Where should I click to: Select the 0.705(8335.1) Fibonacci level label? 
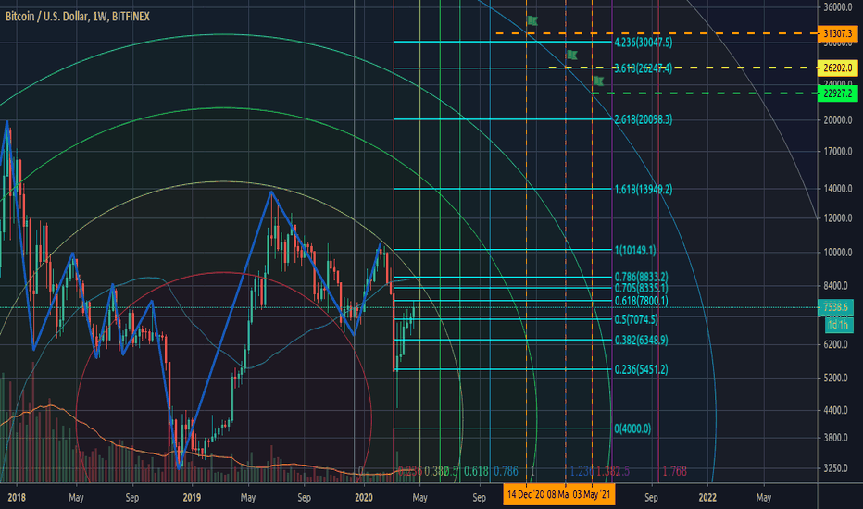pos(641,288)
